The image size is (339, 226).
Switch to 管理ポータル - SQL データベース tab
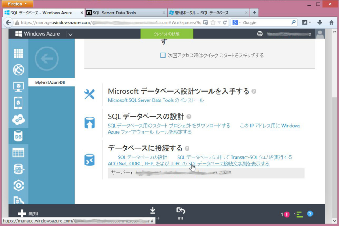[208, 13]
